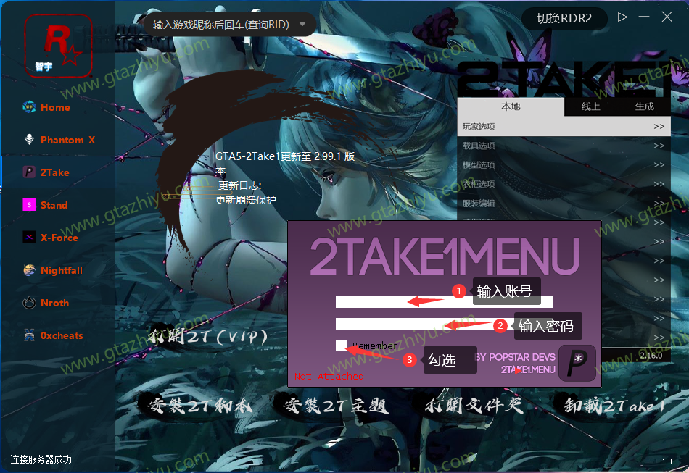Click 切换RDR2 button
The width and height of the screenshot is (689, 473).
tap(564, 18)
